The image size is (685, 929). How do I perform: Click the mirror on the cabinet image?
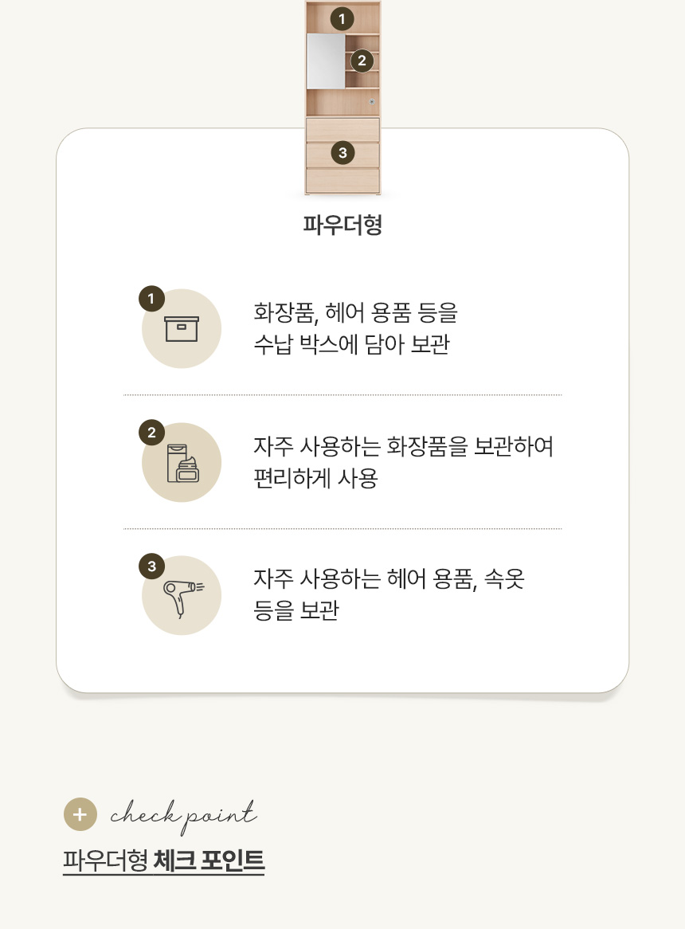(326, 61)
